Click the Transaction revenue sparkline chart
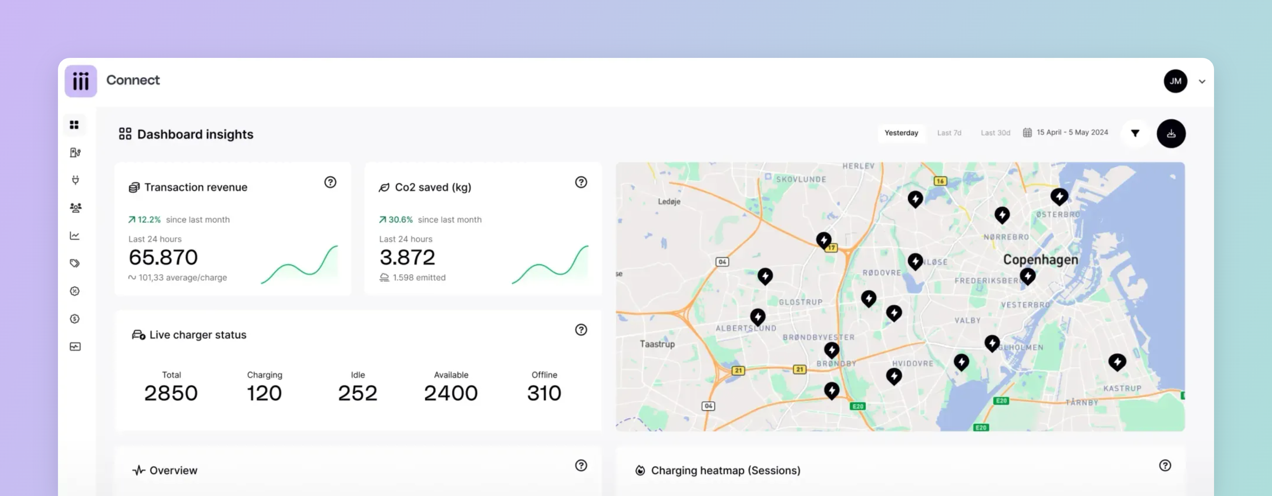Screen dimensions: 1272x496 click(300, 265)
